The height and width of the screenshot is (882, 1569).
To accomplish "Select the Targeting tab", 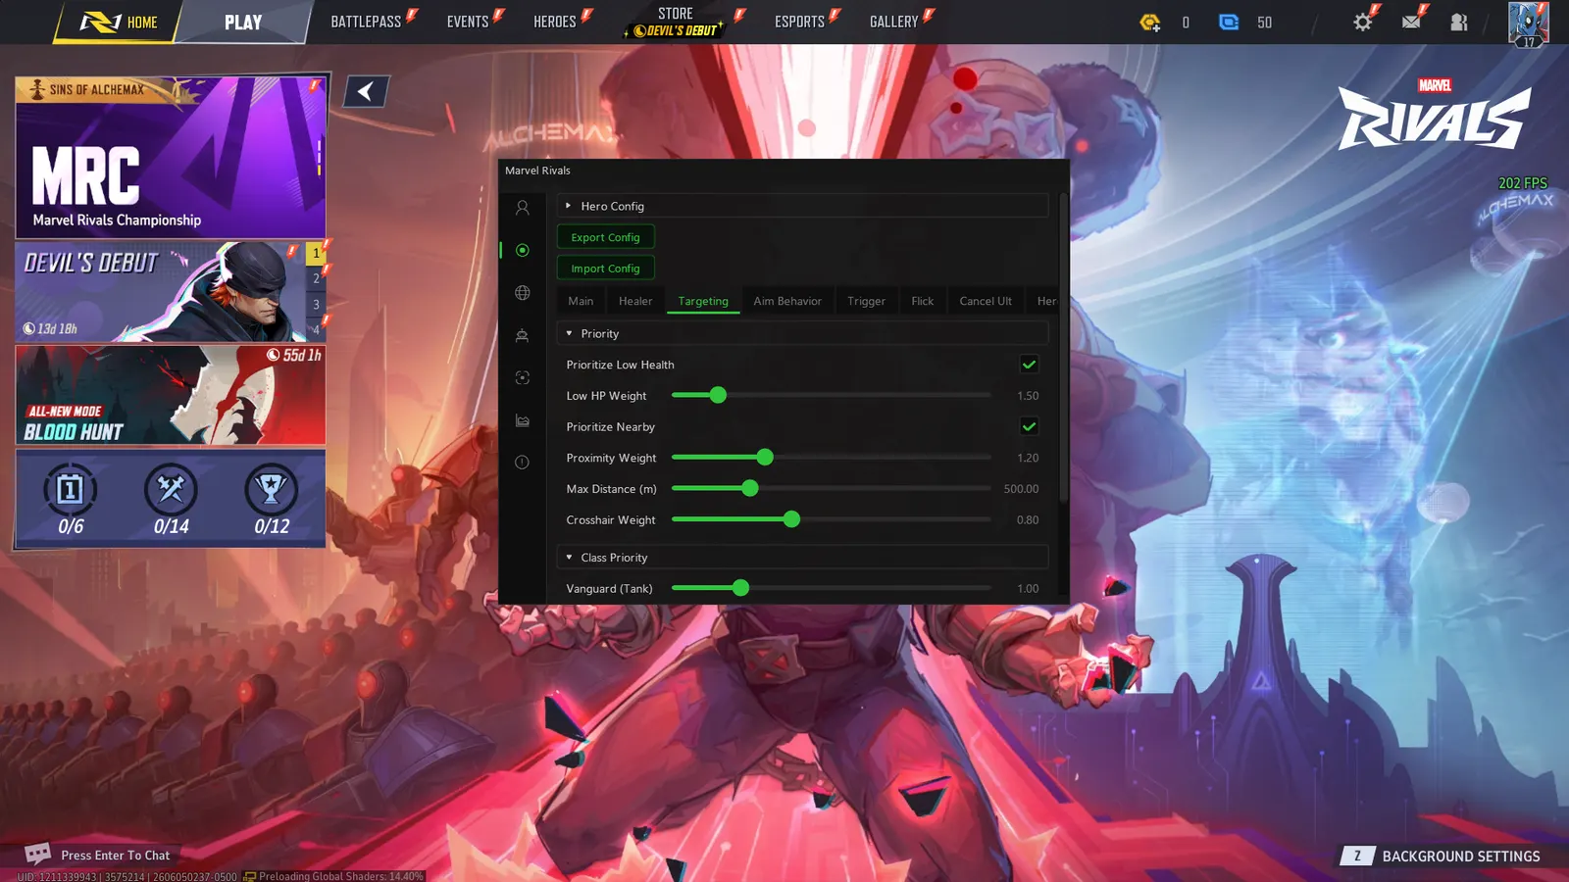I will pyautogui.click(x=703, y=301).
